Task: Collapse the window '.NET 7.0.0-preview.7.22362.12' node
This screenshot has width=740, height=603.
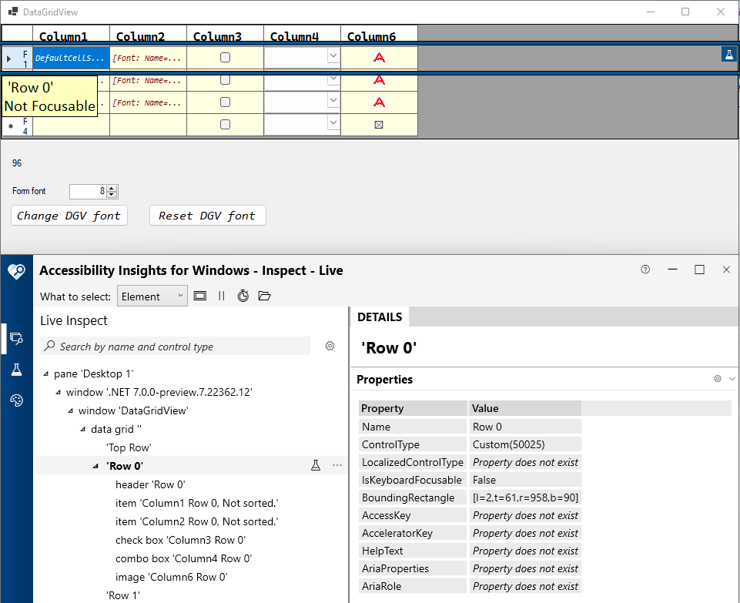Action: coord(58,392)
